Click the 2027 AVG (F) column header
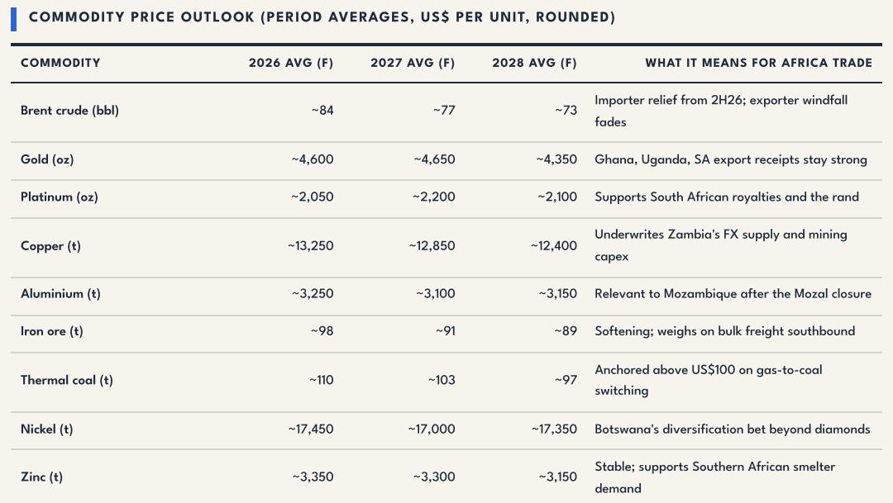 tap(413, 63)
